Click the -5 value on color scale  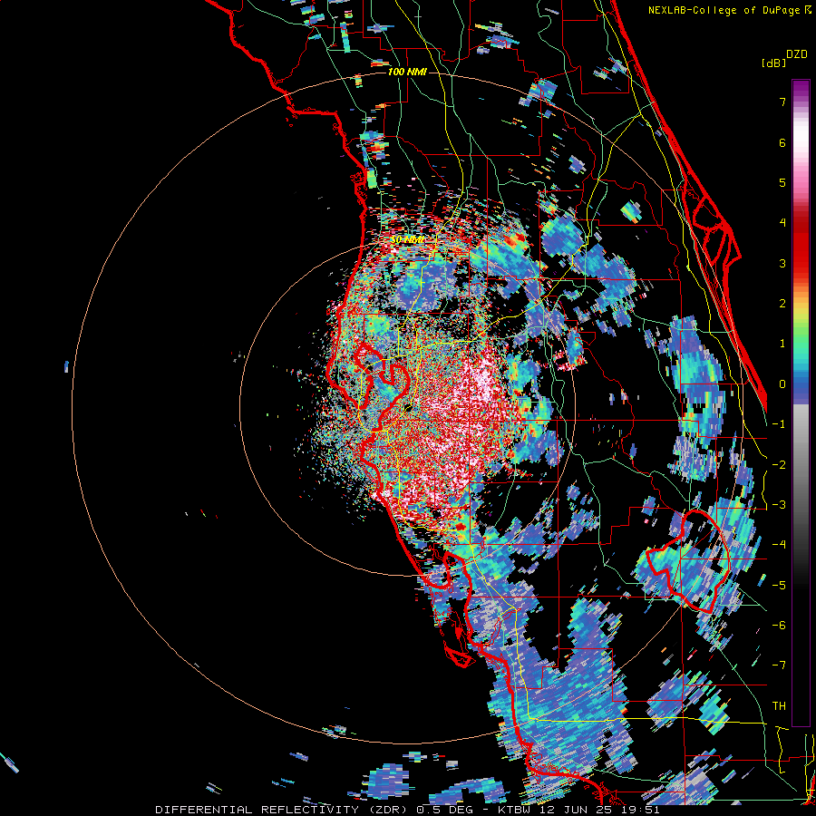click(x=779, y=586)
